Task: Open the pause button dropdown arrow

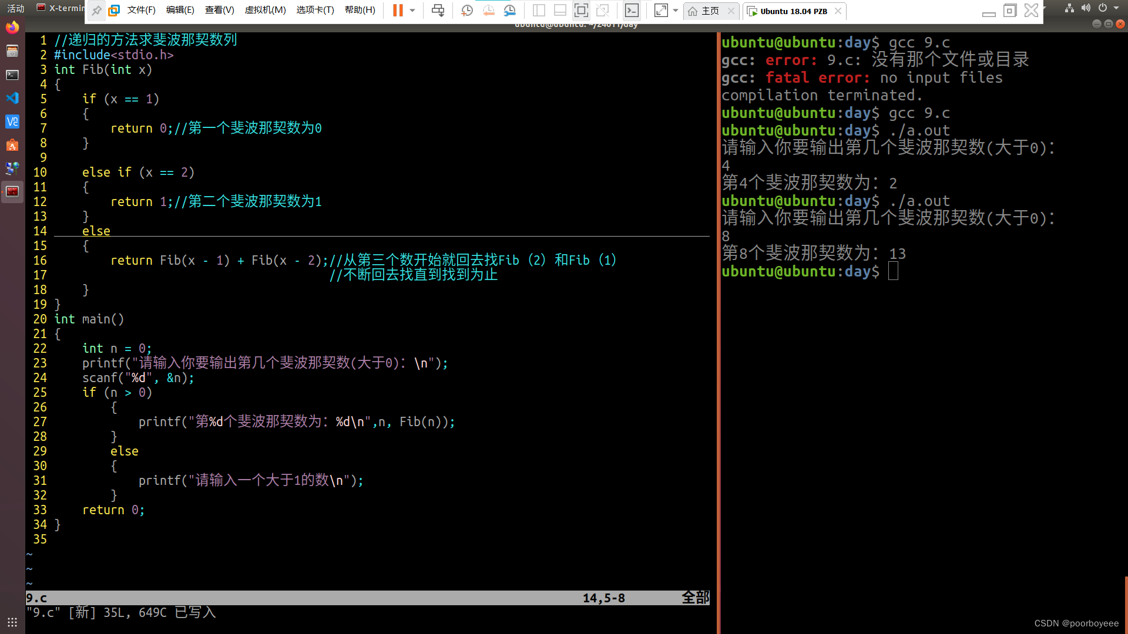Action: pyautogui.click(x=412, y=10)
